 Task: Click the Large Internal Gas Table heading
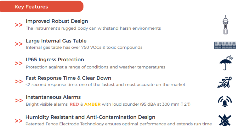tap(56, 41)
